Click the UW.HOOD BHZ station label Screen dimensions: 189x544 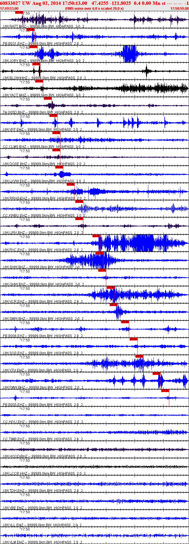[x=15, y=456]
